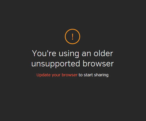
Task: Click the word "browser" in the red link
Action: click(69, 75)
